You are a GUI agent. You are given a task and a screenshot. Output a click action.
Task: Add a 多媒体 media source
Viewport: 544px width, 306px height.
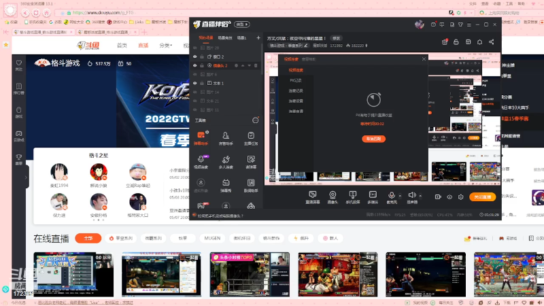373,197
